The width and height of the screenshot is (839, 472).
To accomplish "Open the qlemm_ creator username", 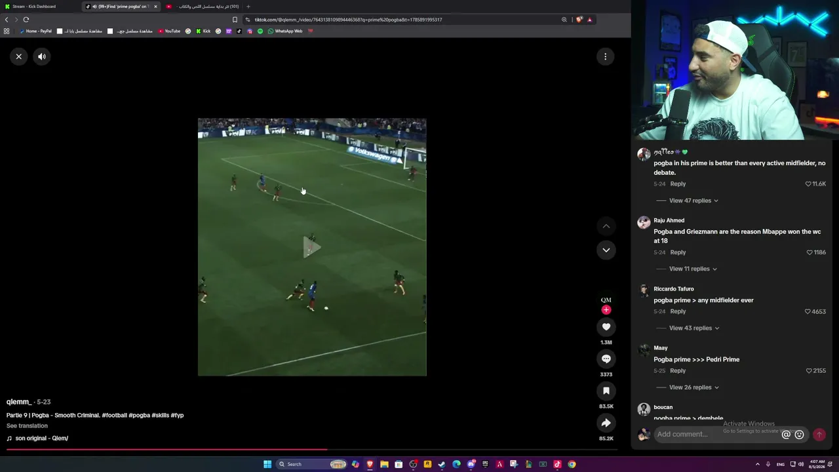I will tap(18, 402).
